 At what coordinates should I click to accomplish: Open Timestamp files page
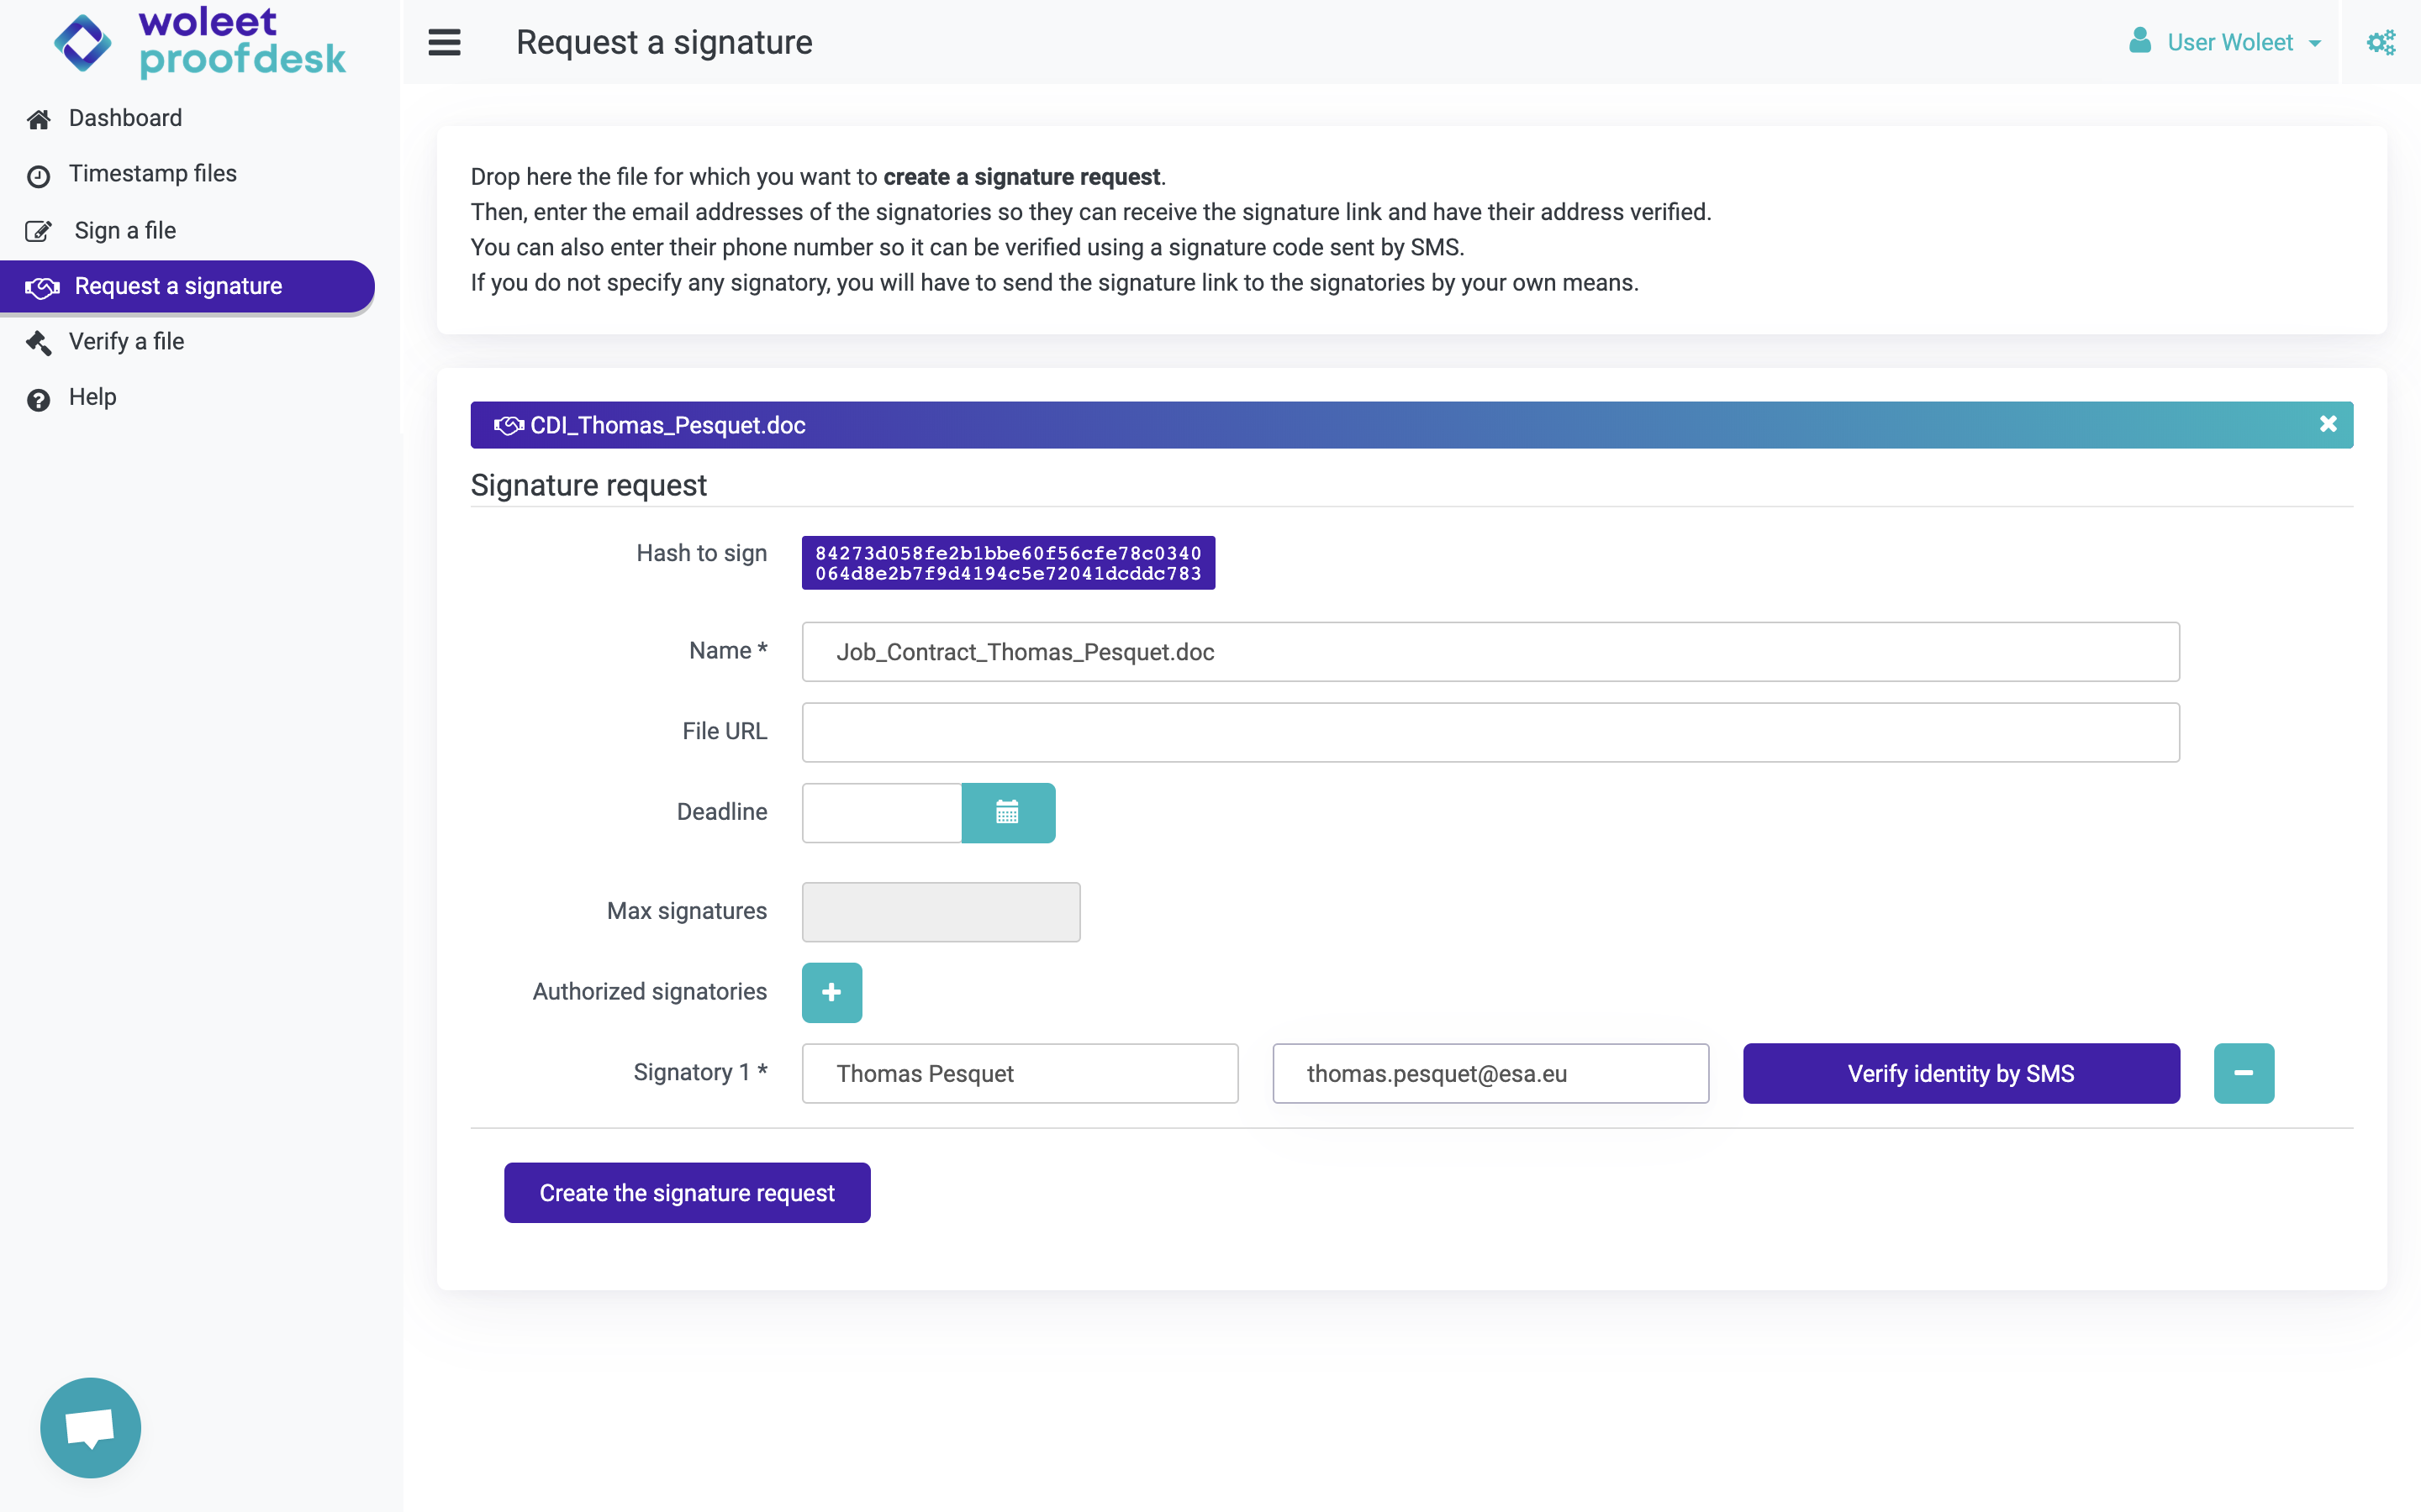pos(152,174)
